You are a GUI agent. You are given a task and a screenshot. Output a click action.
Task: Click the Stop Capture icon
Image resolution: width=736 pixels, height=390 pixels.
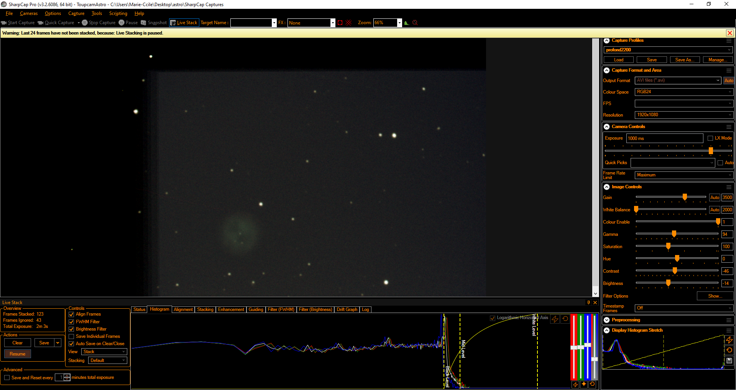pos(85,23)
